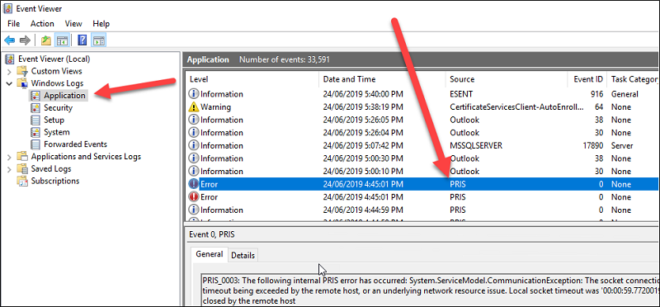
Task: Expand the Custom Views node
Action: pos(9,72)
